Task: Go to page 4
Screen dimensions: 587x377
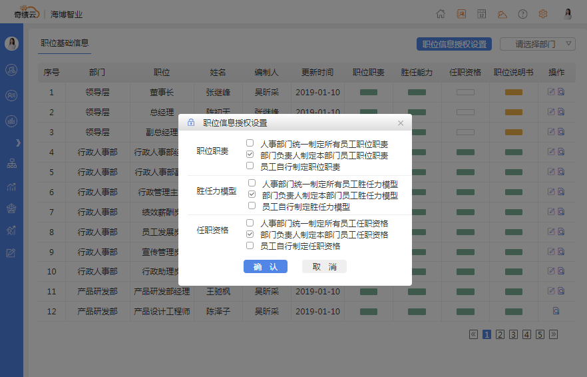Action: pyautogui.click(x=526, y=334)
